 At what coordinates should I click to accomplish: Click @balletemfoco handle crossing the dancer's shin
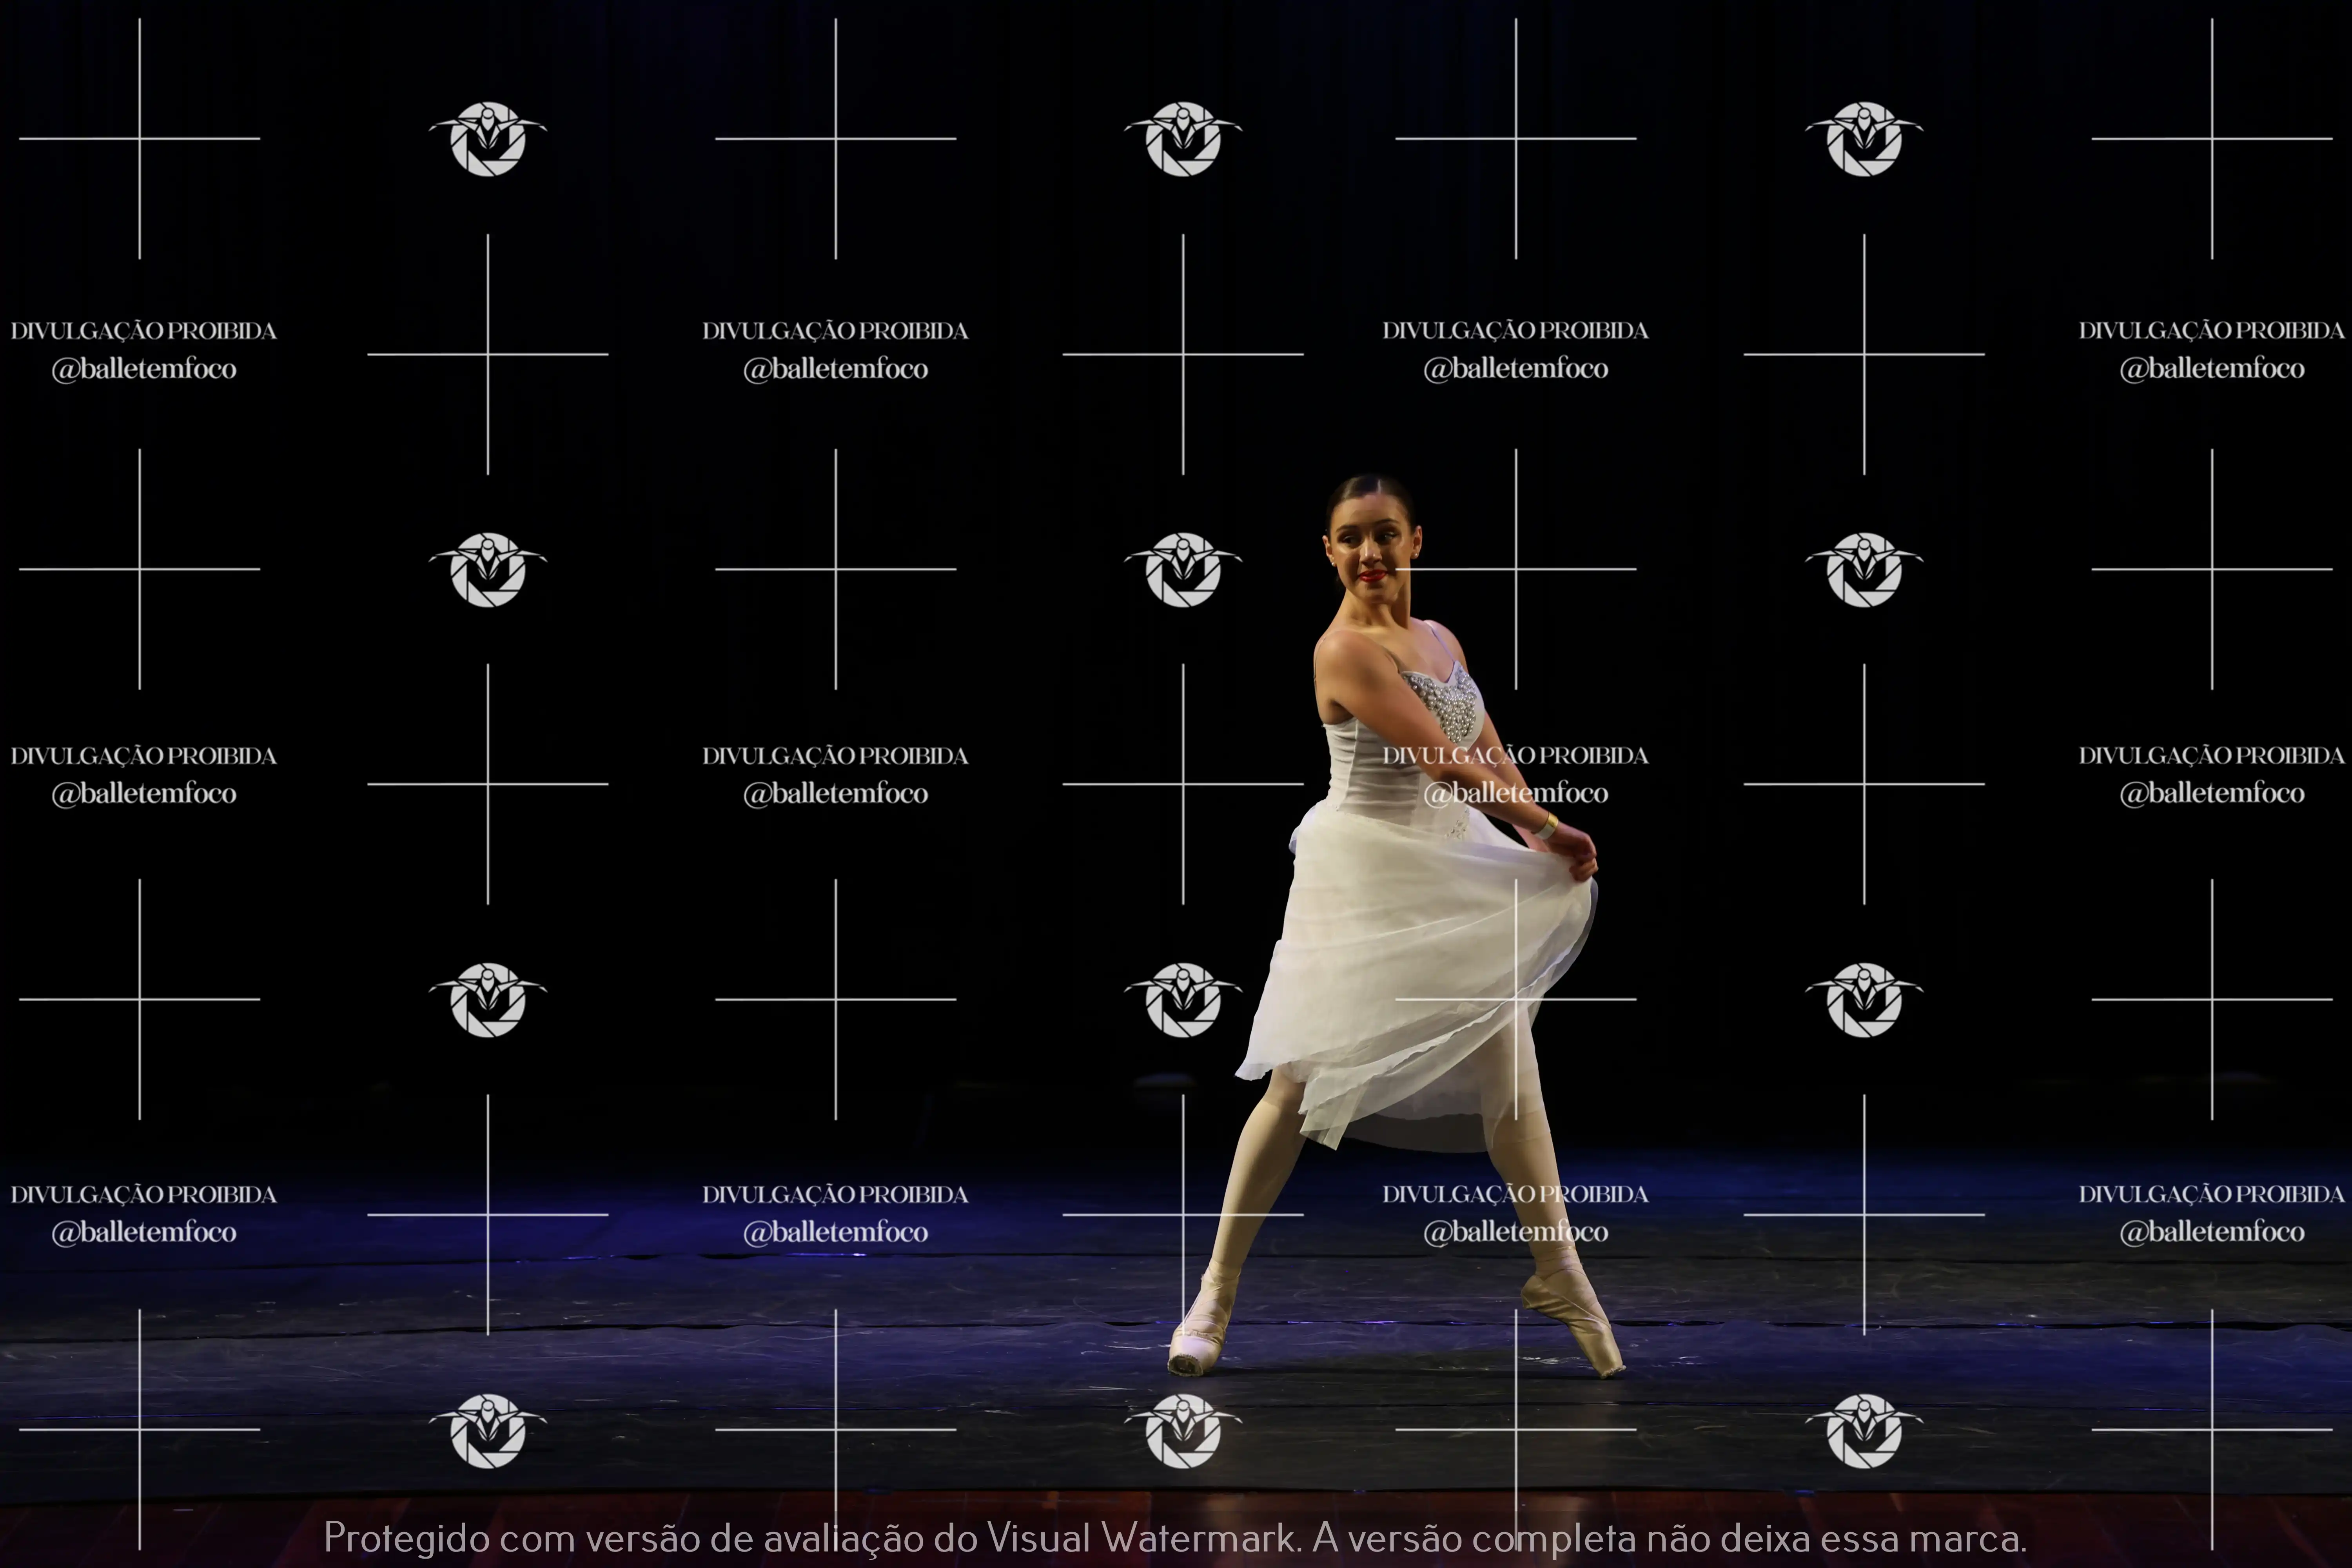1516,1232
